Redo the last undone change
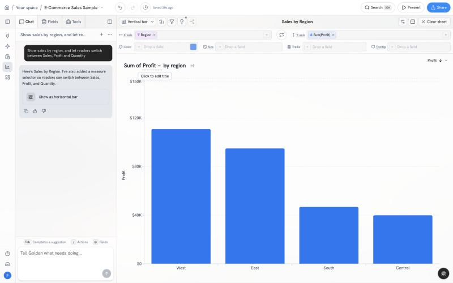The height and width of the screenshot is (283, 453). [133, 7]
